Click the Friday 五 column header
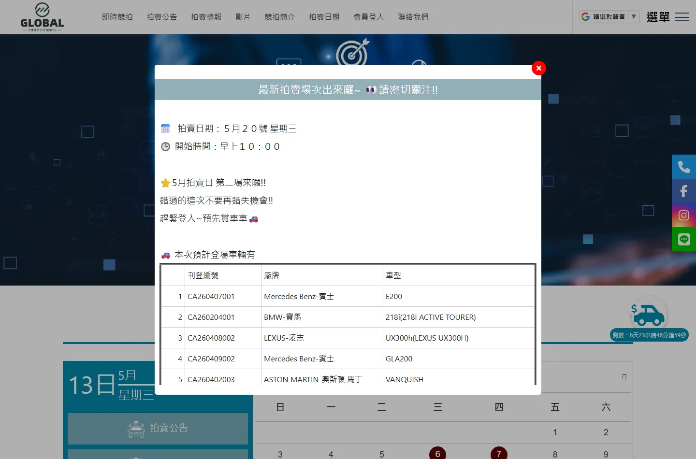Screen dimensions: 696x459 click(x=555, y=407)
